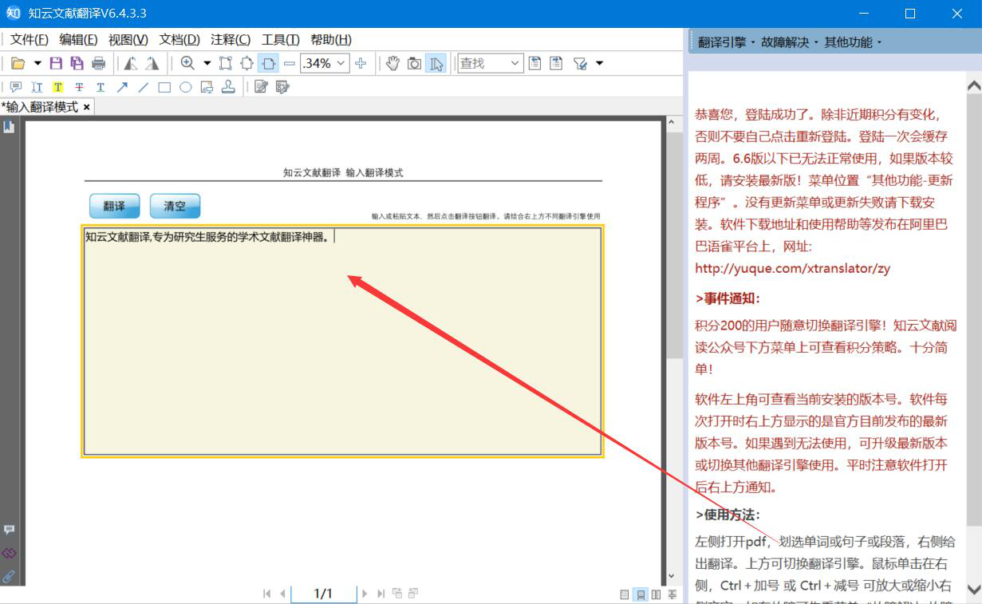982x604 pixels.
Task: Select the Underline text tool
Action: click(x=101, y=87)
